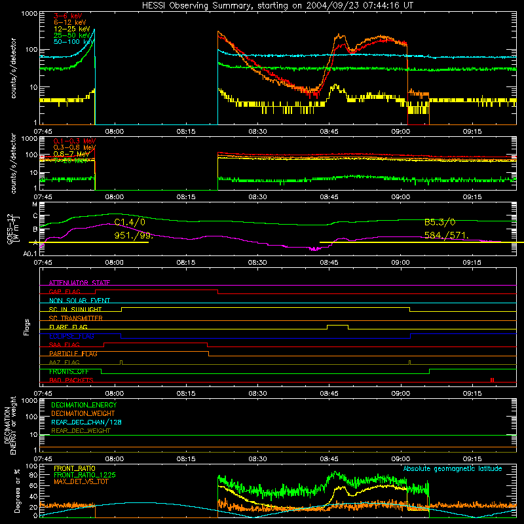Select the 0.1-0.3 MeV legend label
Viewport: 524px width, 524px height.
(75, 141)
